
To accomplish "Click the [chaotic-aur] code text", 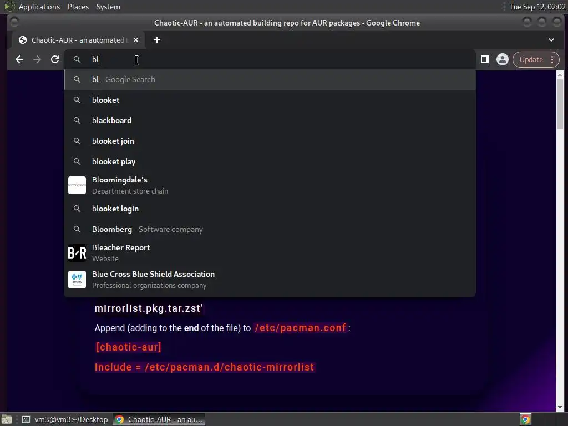I will pyautogui.click(x=128, y=347).
